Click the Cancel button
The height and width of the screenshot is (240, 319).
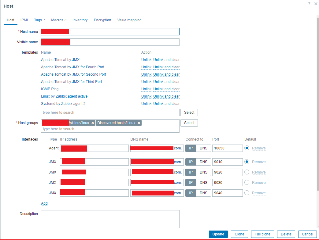(307, 234)
